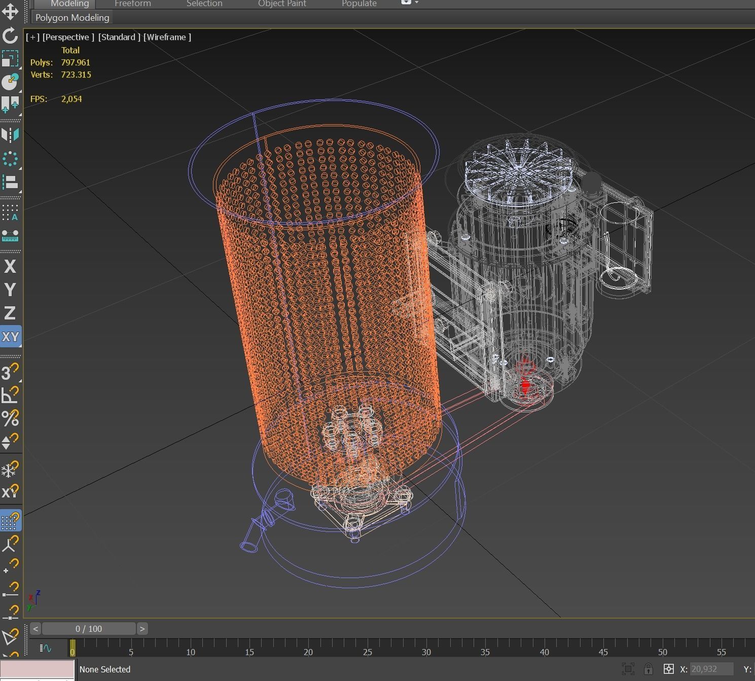Toggle the XY plane axis constraint
The width and height of the screenshot is (755, 681).
tap(10, 337)
